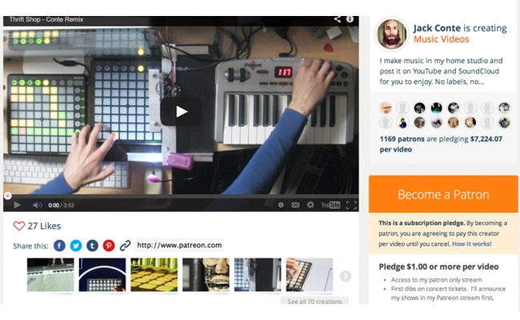Screen dimensions: 520x320
Task: Copy link using chain icon
Action: [x=125, y=246]
